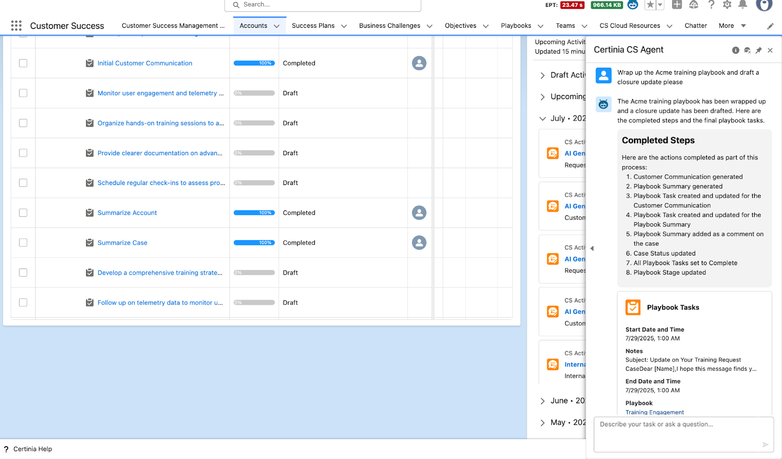This screenshot has height=459, width=782.
Task: Collapse the July activities group
Action: tap(543, 118)
